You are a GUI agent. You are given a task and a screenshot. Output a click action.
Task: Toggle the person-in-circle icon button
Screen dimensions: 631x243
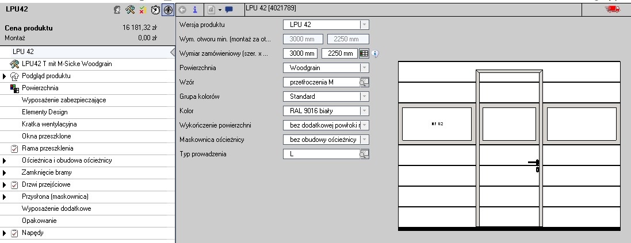click(x=168, y=10)
